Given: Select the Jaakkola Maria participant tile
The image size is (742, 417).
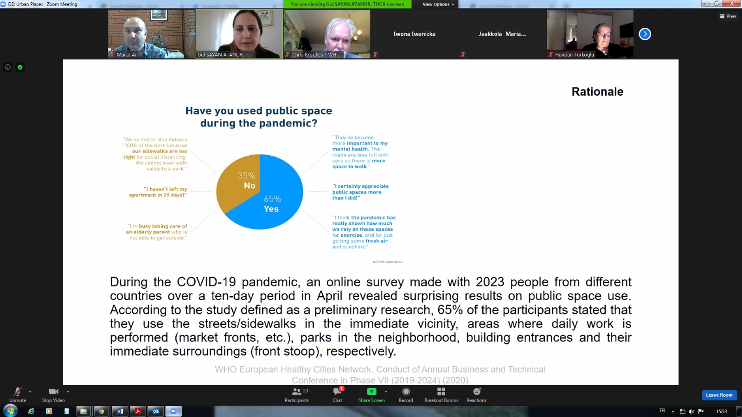Looking at the screenshot, I should pos(502,34).
